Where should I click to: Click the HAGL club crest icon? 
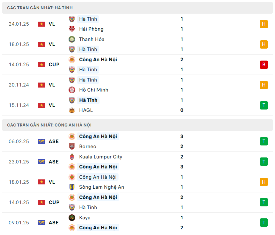pos(72,110)
